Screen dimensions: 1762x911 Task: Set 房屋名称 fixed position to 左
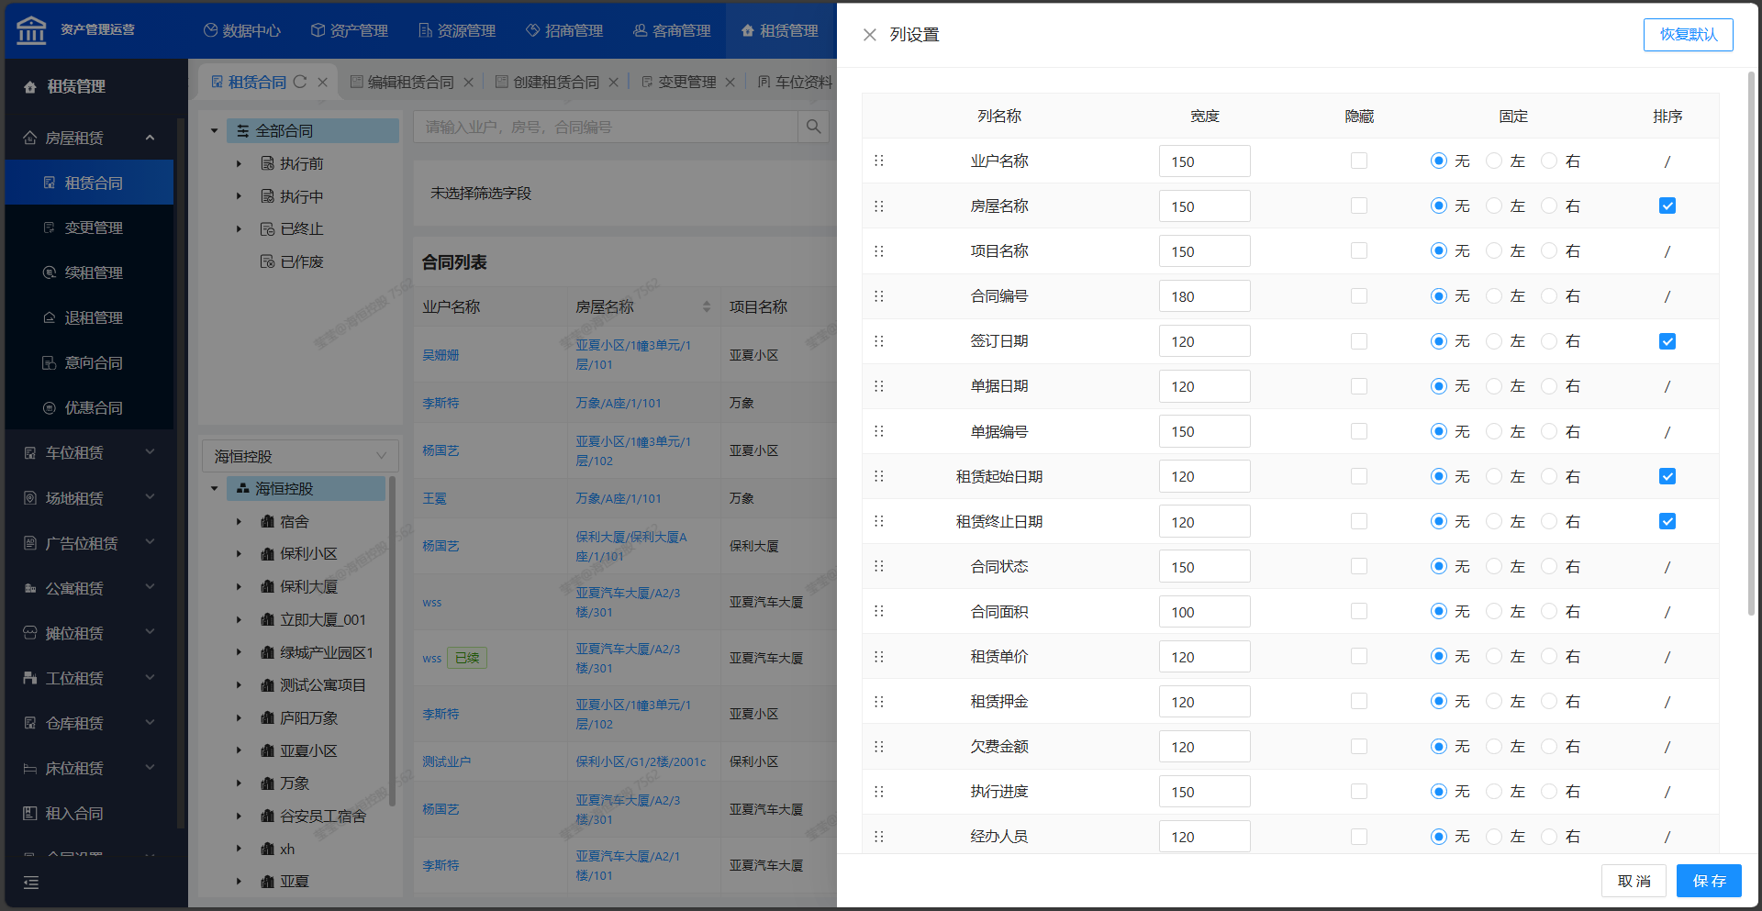(x=1495, y=206)
